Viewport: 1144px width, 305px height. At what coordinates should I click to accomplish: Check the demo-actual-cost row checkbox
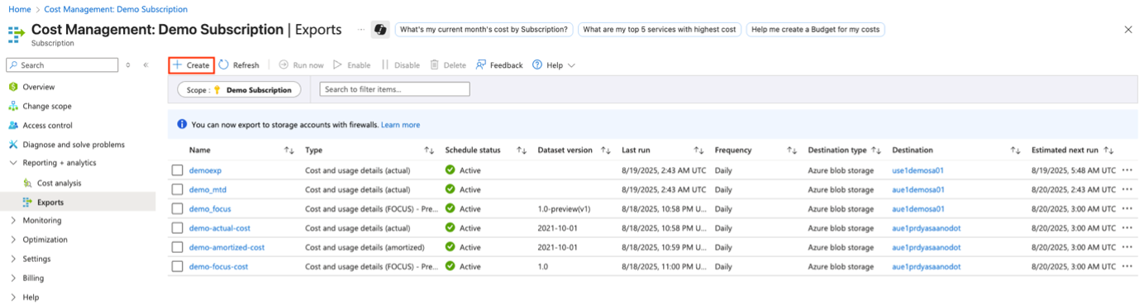click(x=177, y=228)
